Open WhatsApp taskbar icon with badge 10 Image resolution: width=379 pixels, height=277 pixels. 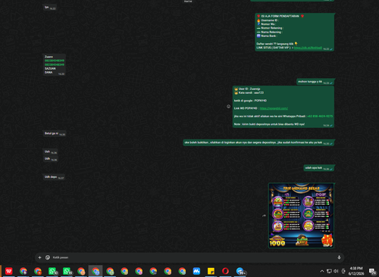[x=52, y=271]
